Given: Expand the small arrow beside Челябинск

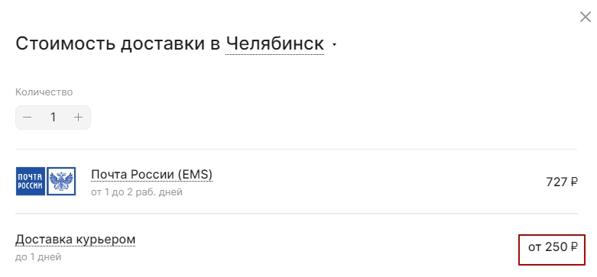Looking at the screenshot, I should tap(334, 45).
